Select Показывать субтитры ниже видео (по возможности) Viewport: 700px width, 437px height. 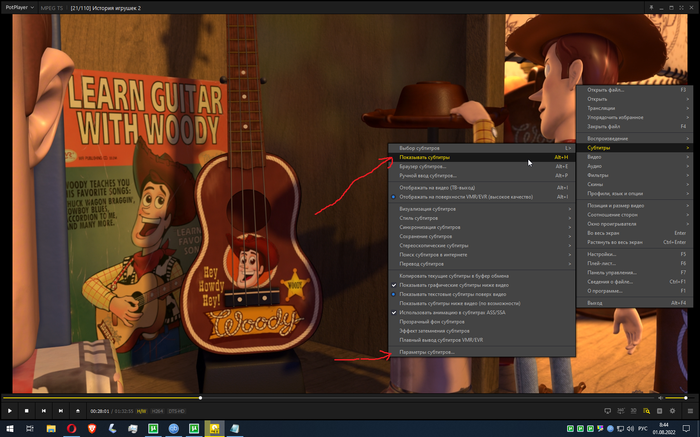[x=482, y=303]
